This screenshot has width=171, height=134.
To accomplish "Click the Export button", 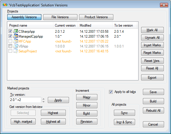I will 152,78.
